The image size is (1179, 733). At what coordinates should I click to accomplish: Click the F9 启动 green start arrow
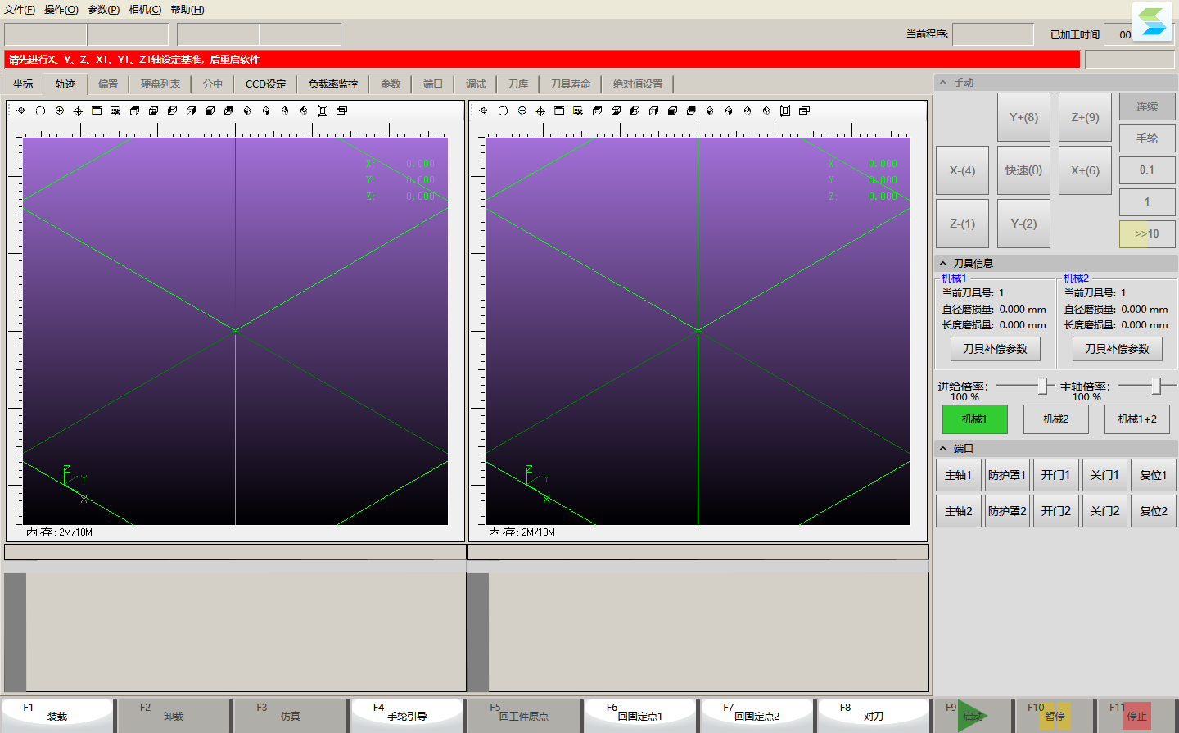coord(973,715)
